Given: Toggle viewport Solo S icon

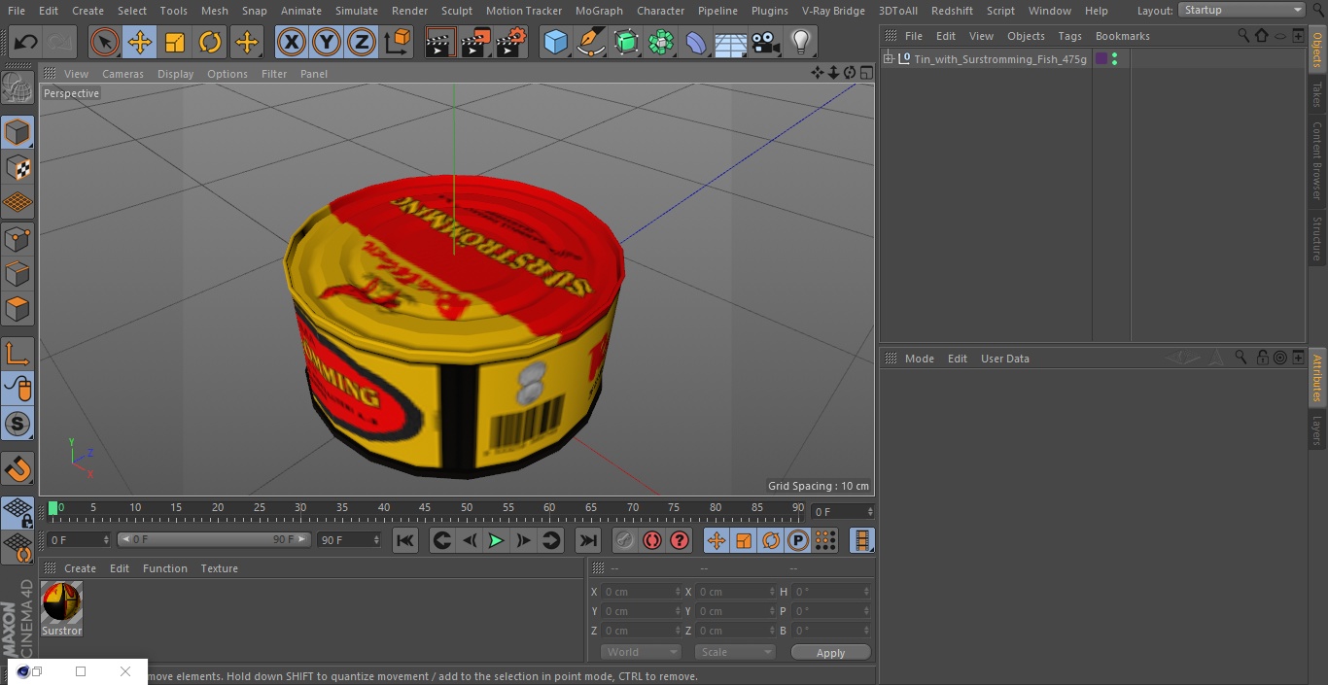Looking at the screenshot, I should [17, 424].
